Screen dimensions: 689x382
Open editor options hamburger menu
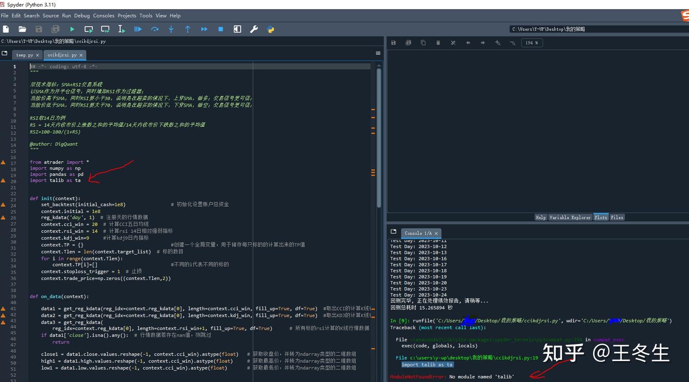click(x=378, y=53)
